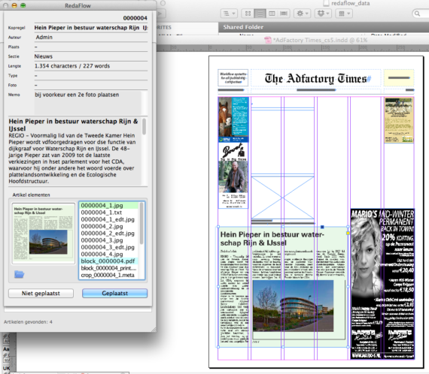The width and height of the screenshot is (429, 374).
Task: Click the Shared Folder header
Action: tap(243, 27)
